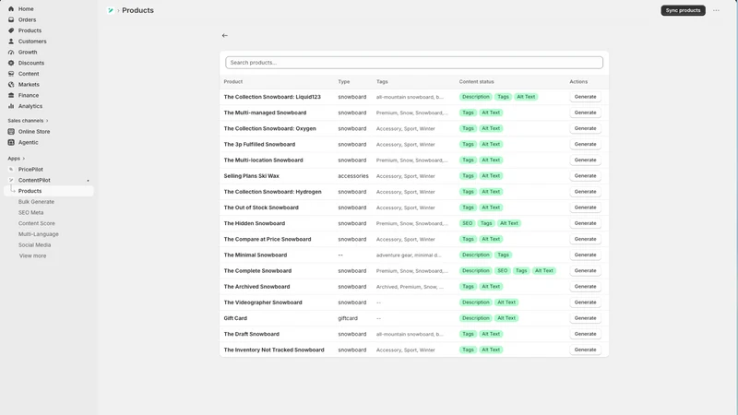Screen dimensions: 738x415
Task: Click Generate for The Collection Snowboard: Liquid123
Action: click(x=585, y=97)
